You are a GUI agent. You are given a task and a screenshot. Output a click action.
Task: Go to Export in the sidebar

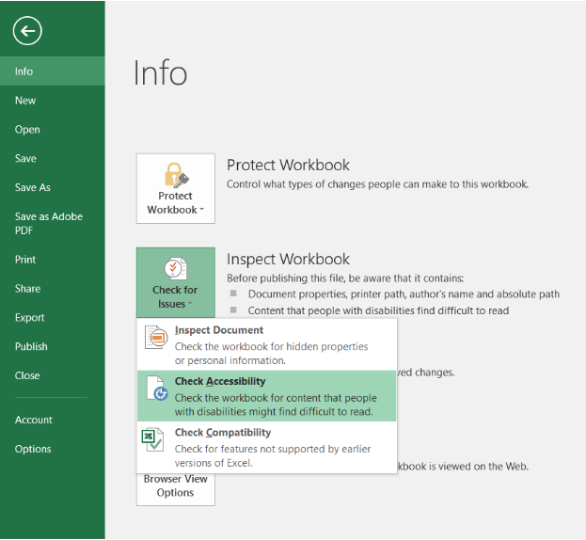(30, 318)
